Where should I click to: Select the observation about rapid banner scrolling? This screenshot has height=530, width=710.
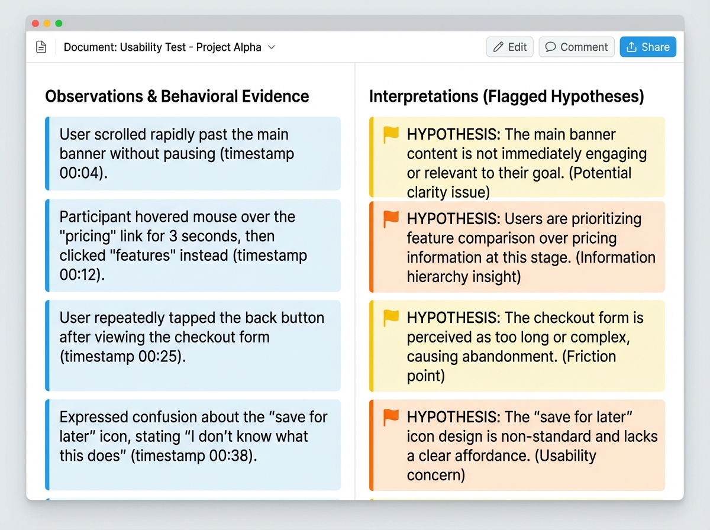pyautogui.click(x=192, y=154)
